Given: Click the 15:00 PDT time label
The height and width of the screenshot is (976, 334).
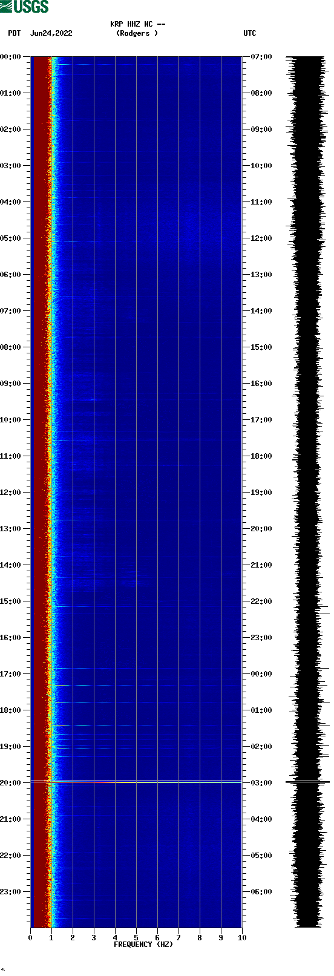Looking at the screenshot, I should [11, 601].
